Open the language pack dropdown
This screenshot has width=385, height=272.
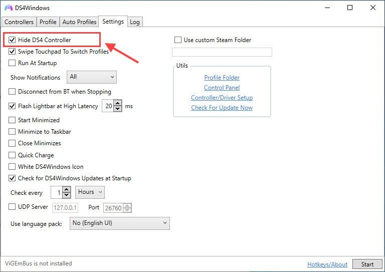coord(120,223)
